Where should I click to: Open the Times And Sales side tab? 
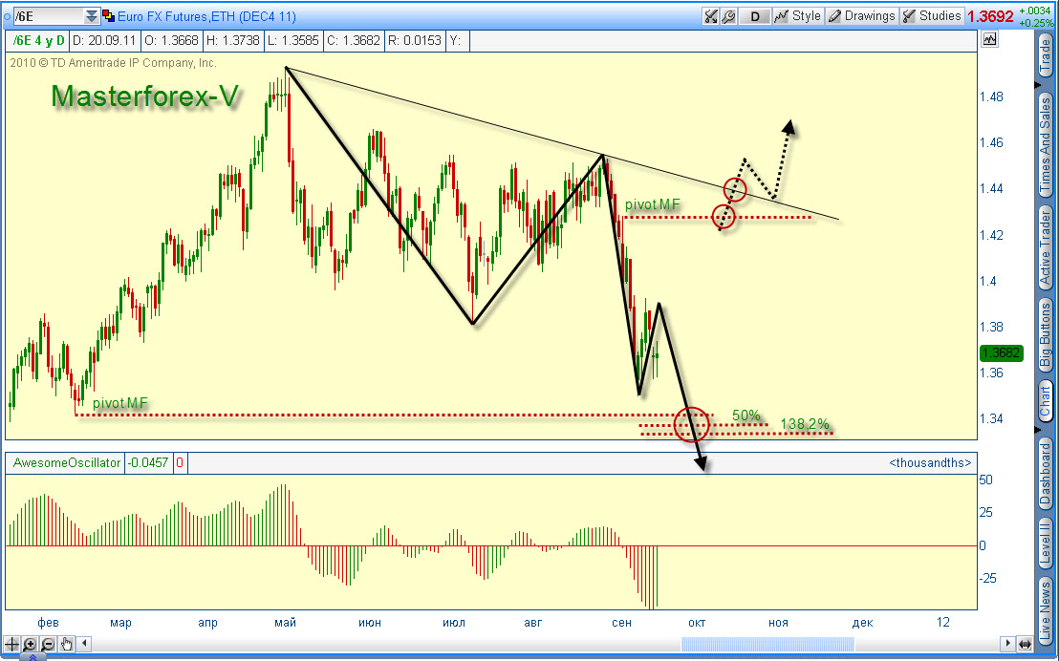pos(1046,143)
